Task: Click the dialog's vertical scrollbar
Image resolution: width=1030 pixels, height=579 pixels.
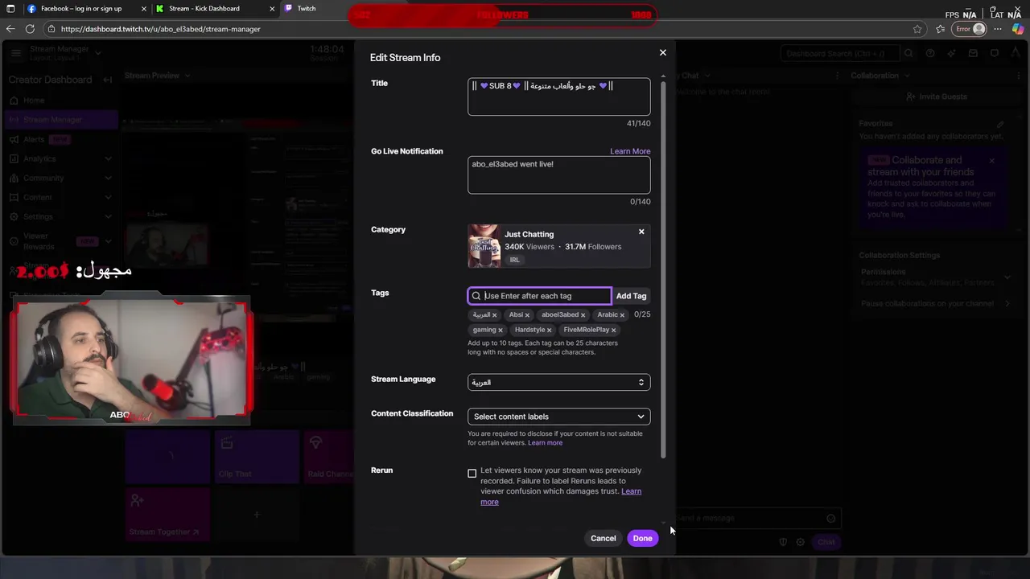Action: (x=663, y=269)
